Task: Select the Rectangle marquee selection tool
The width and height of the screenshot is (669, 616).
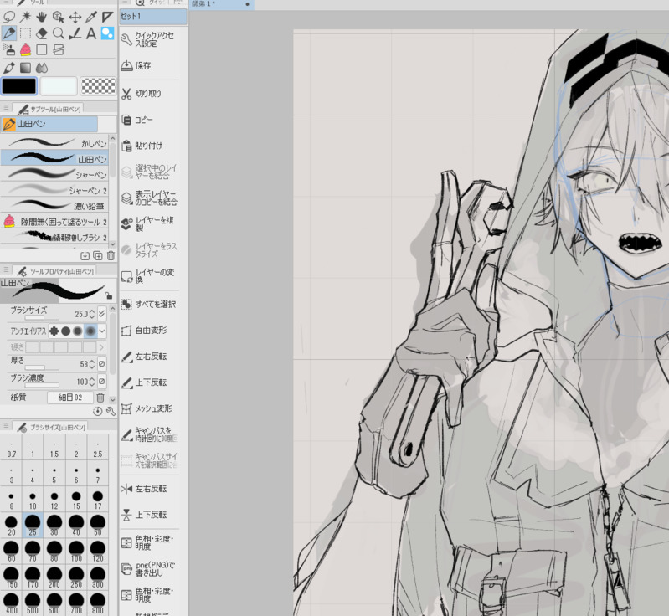Action: [x=26, y=33]
